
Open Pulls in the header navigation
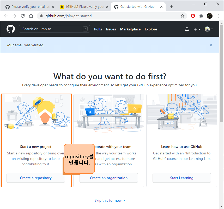point(98,29)
